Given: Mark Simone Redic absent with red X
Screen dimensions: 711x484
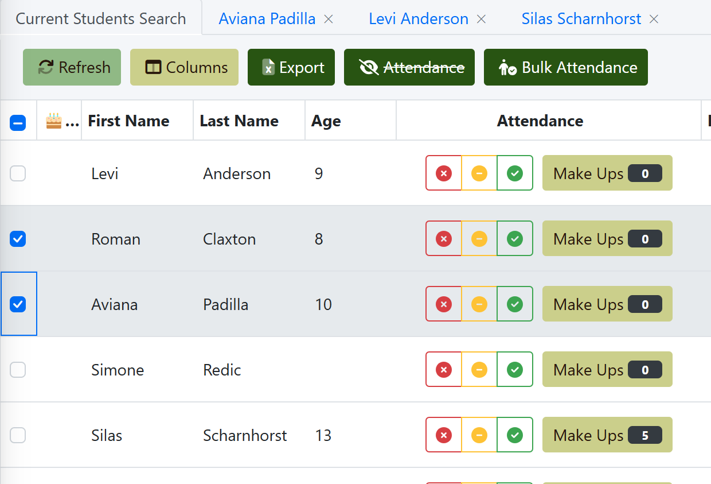Looking at the screenshot, I should [x=443, y=369].
